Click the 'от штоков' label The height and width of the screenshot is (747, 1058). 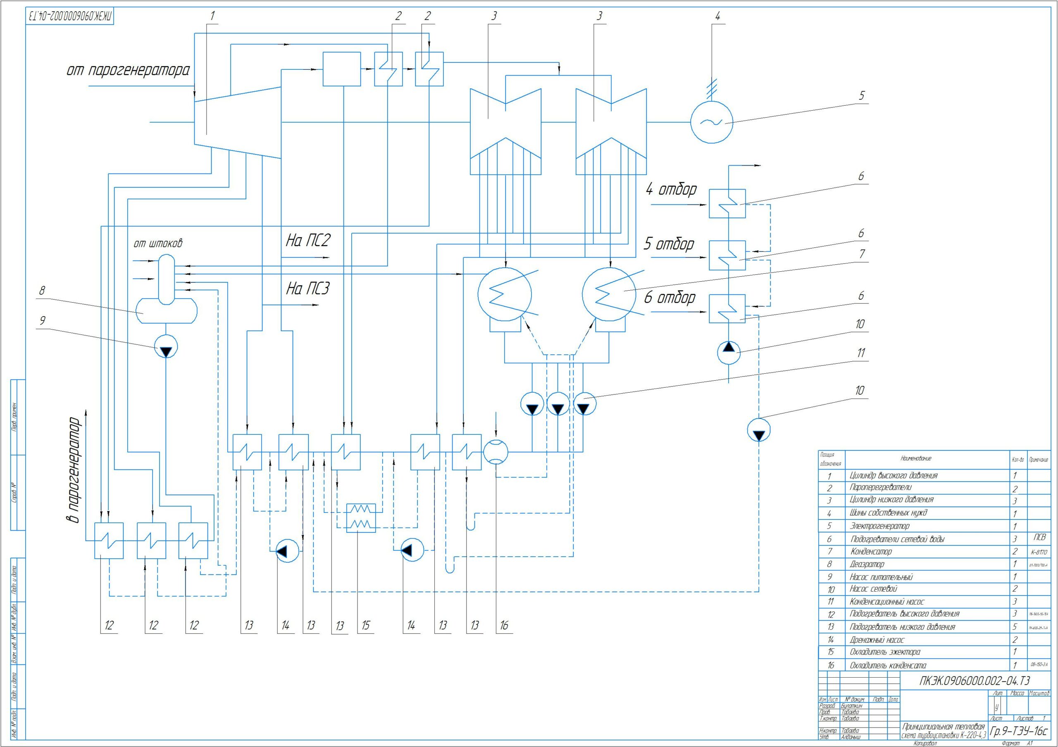tap(157, 243)
